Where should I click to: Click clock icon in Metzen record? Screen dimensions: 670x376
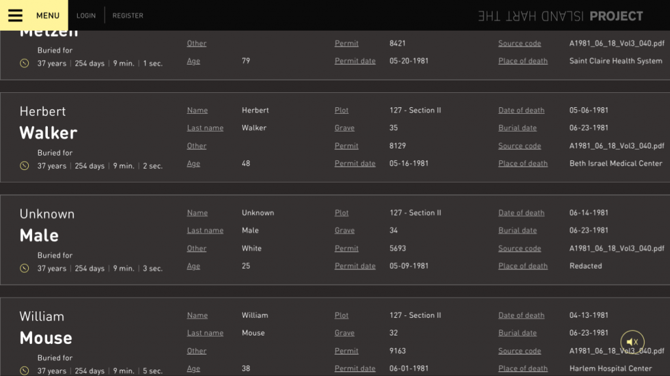click(x=25, y=63)
